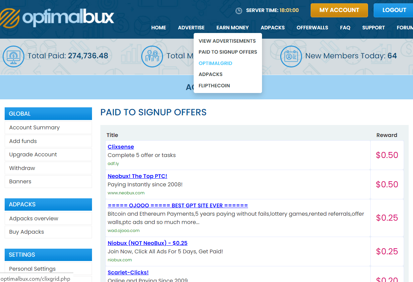Click the OptimalBux logo icon
The height and width of the screenshot is (282, 413).
(x=9, y=17)
